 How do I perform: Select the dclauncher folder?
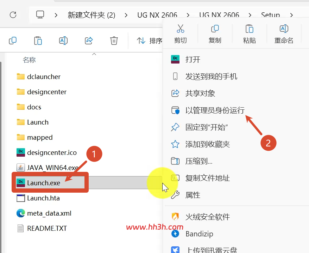click(39, 77)
